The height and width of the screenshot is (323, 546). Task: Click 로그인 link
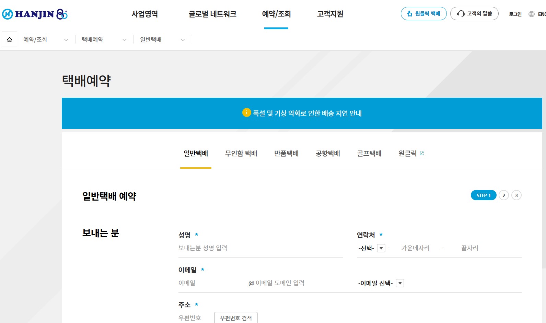pos(515,14)
